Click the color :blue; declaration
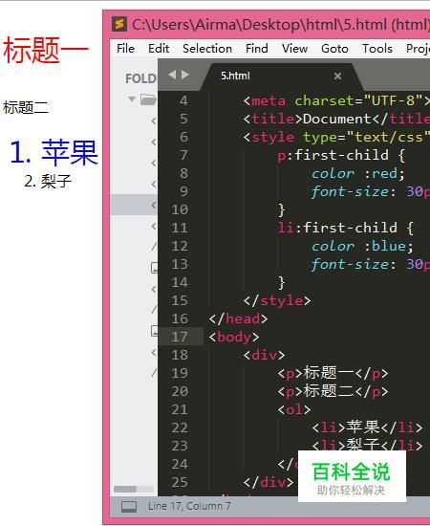Screen dimensions: 430x526 [363, 246]
